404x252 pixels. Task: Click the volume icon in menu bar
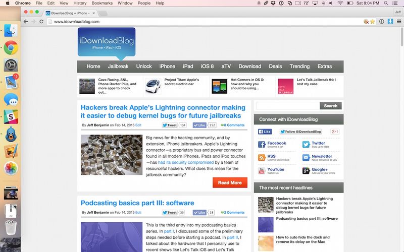tap(331, 3)
